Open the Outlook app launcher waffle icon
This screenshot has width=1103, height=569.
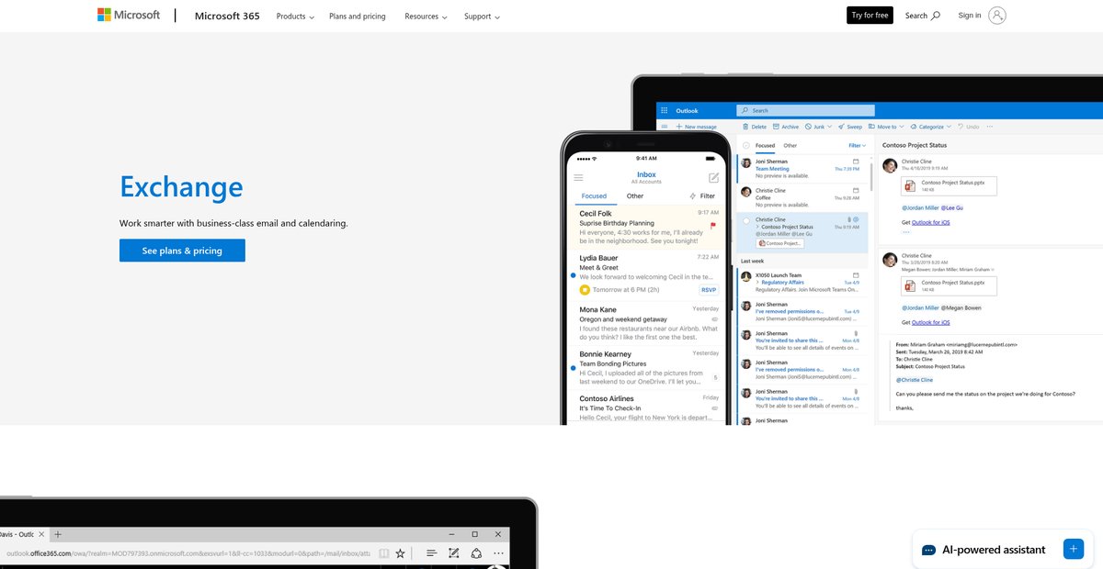(x=664, y=110)
